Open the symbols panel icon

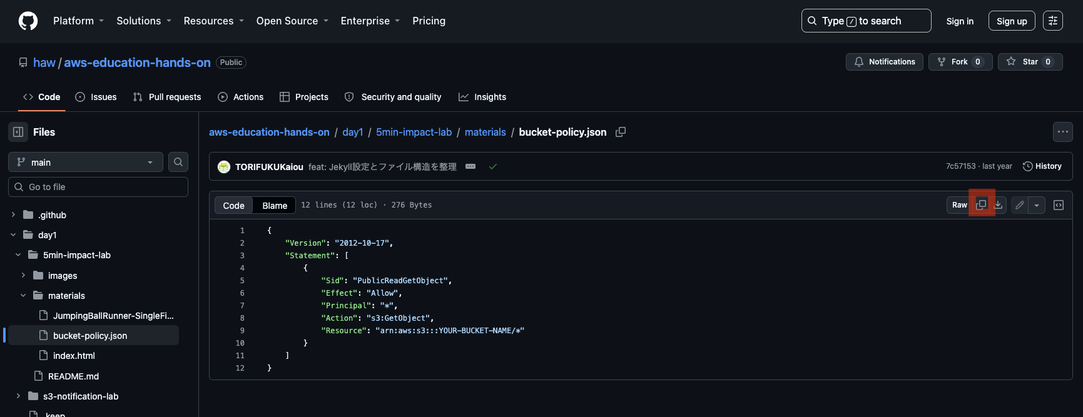(1059, 205)
